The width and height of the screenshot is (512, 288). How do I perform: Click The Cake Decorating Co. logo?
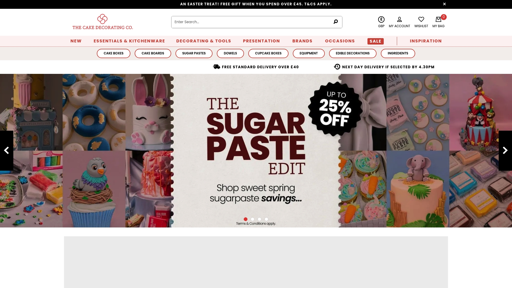tap(103, 21)
